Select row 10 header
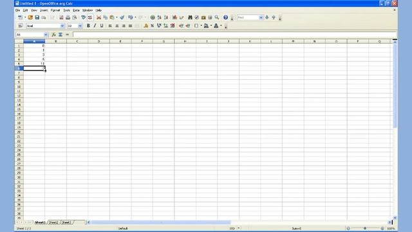This screenshot has width=412, height=232. (19, 87)
